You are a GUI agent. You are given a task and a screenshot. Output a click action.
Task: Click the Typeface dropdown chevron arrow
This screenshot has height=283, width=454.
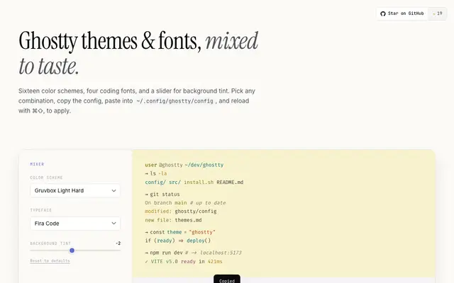[x=113, y=224]
